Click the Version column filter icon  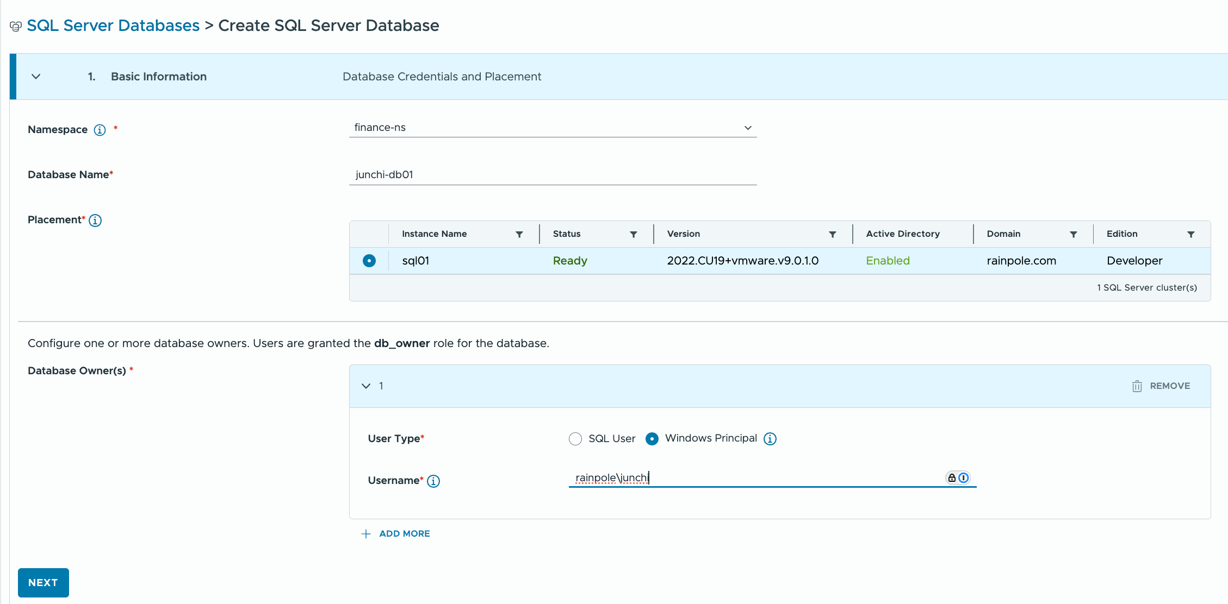[x=832, y=235]
